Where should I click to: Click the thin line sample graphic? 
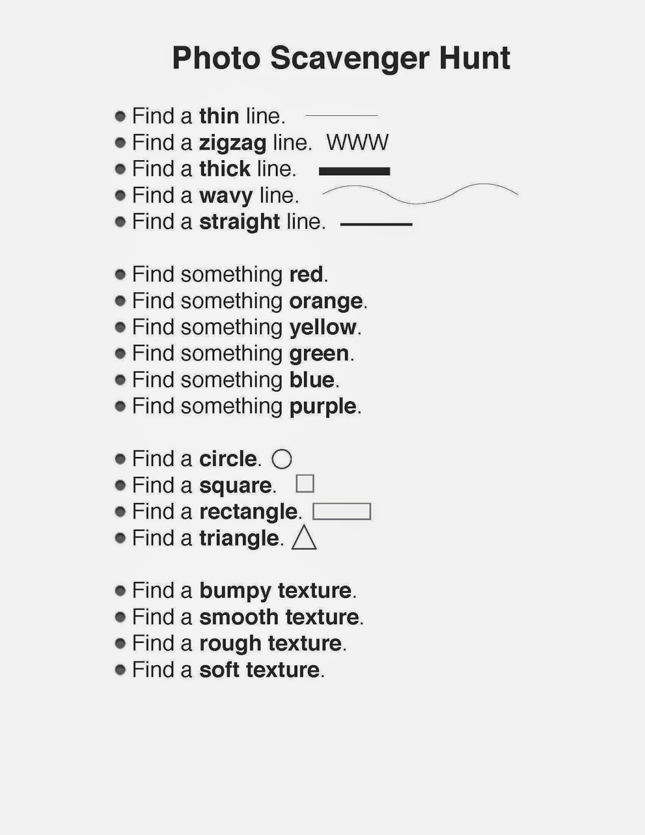pos(341,116)
